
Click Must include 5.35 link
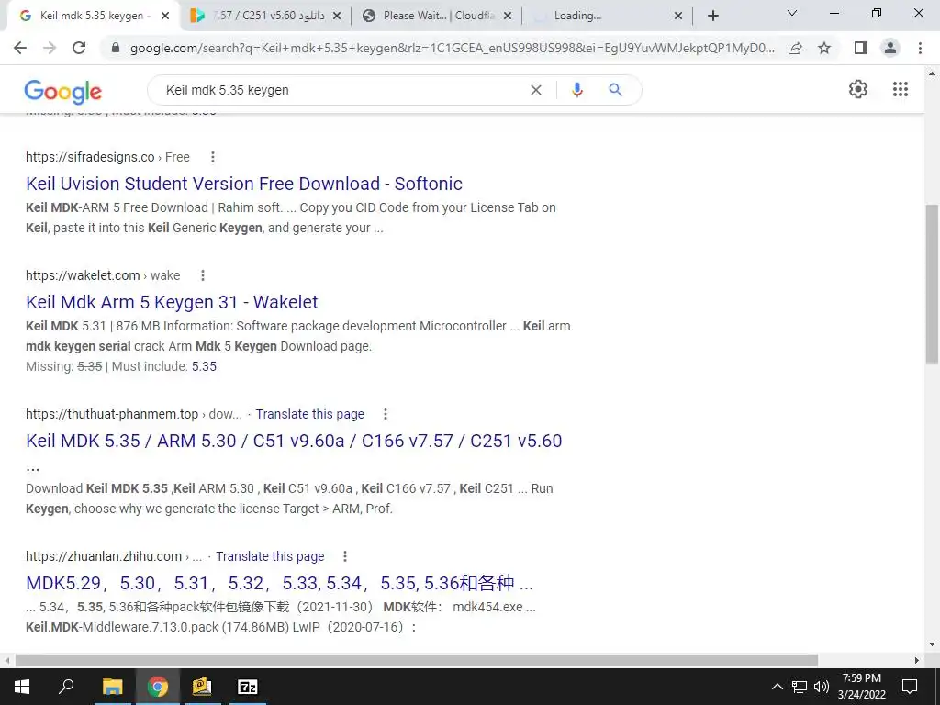204,366
